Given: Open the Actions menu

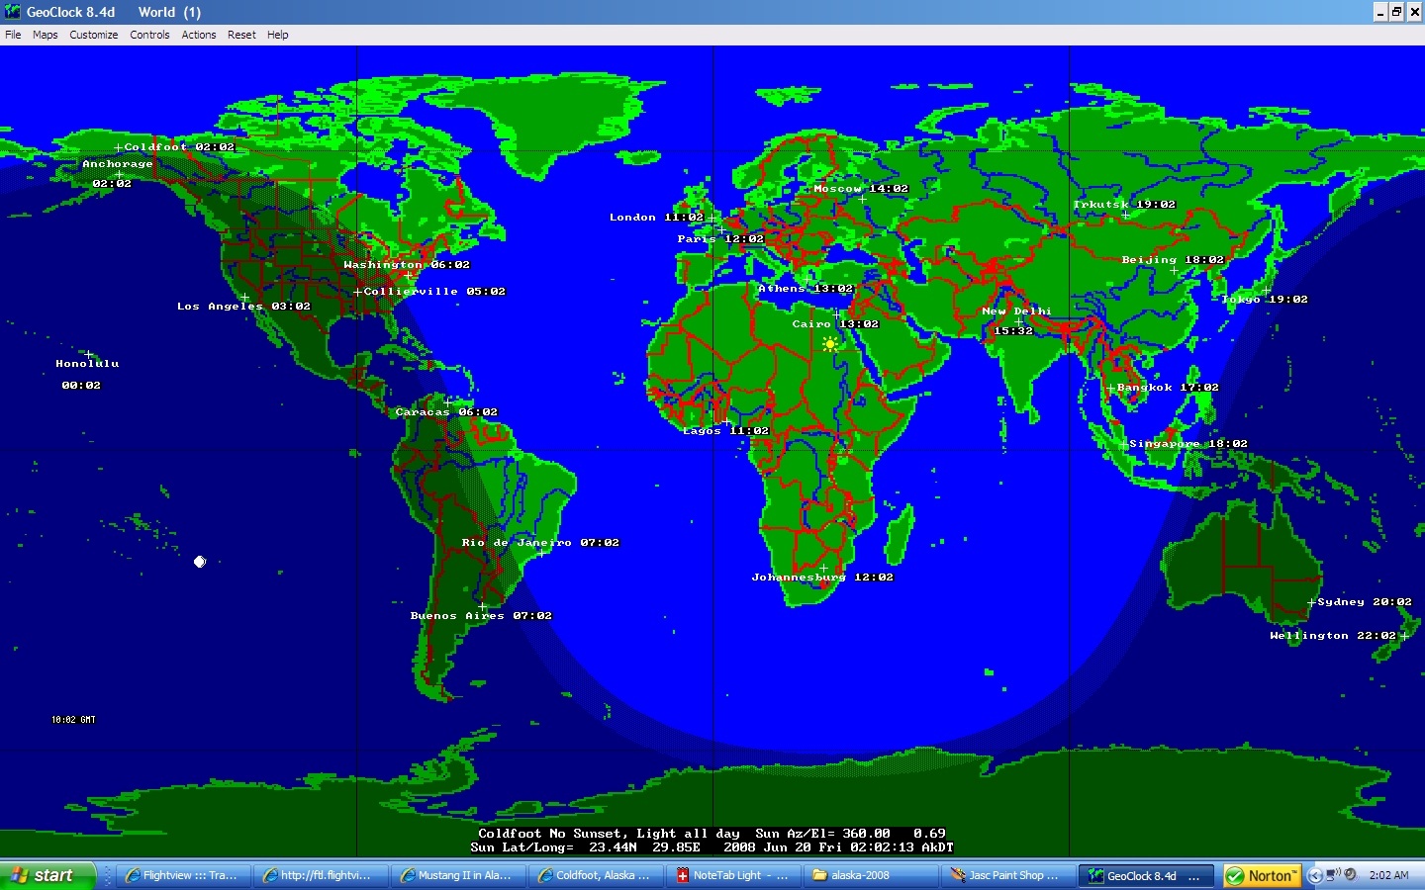Looking at the screenshot, I should click(x=199, y=35).
